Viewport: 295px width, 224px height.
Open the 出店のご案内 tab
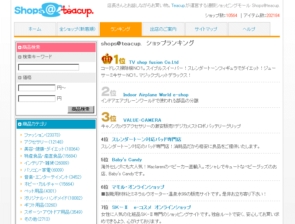tap(163, 29)
